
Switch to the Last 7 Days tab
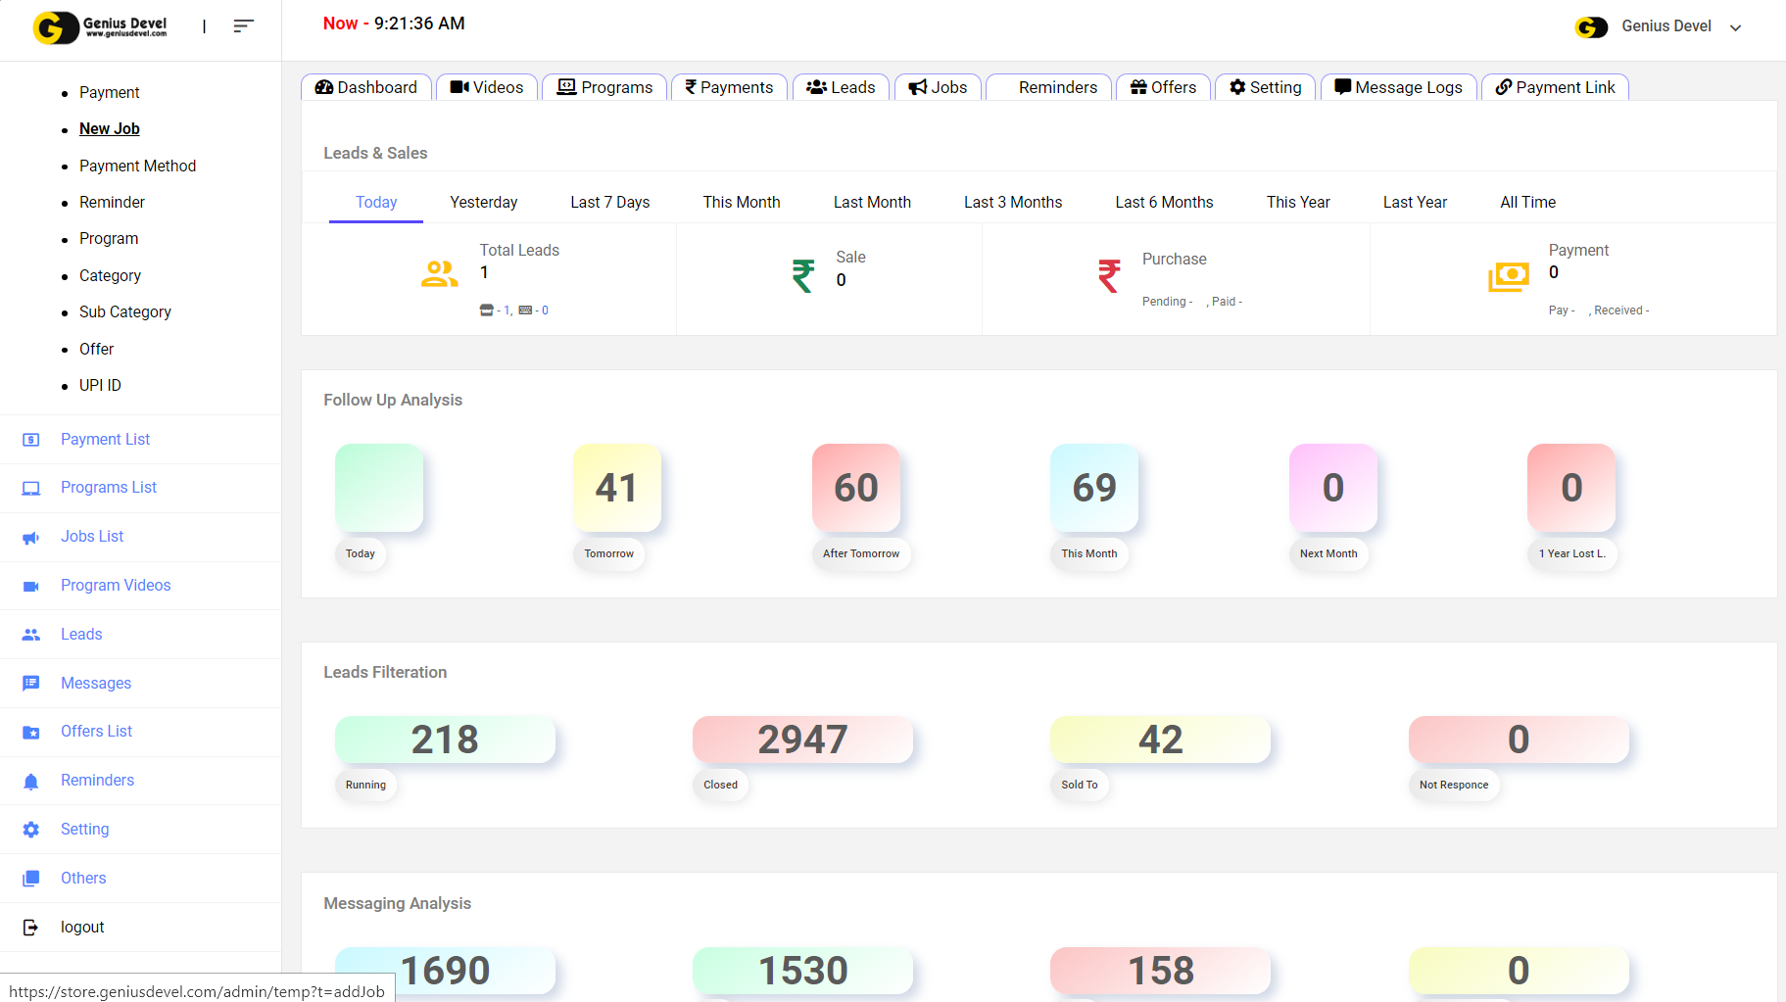609,202
